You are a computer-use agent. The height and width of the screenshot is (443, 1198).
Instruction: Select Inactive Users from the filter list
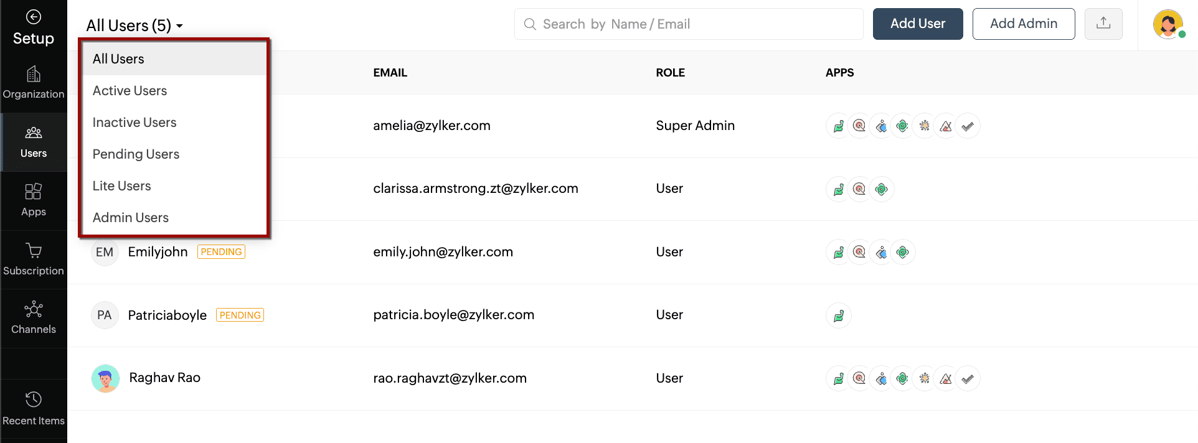pos(134,123)
